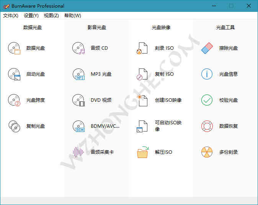Select the BDMV/AVC... label
This screenshot has width=258, height=205.
(105, 126)
